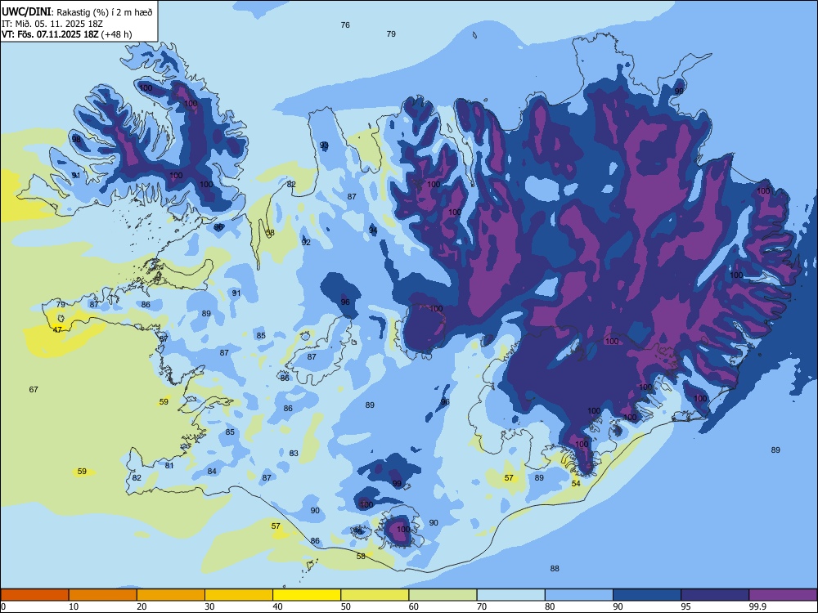818x613 pixels.
Task: Click the legend tick label 10
Action: tap(74, 606)
